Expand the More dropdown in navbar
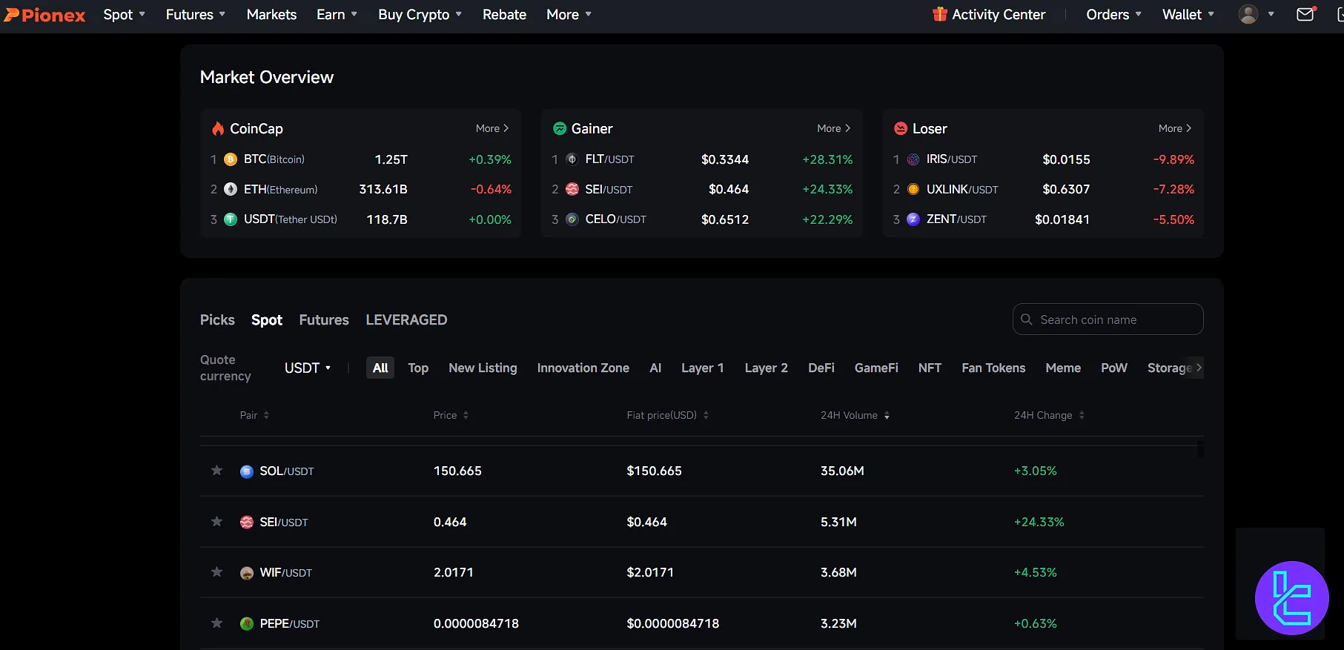This screenshot has height=650, width=1344. (569, 14)
